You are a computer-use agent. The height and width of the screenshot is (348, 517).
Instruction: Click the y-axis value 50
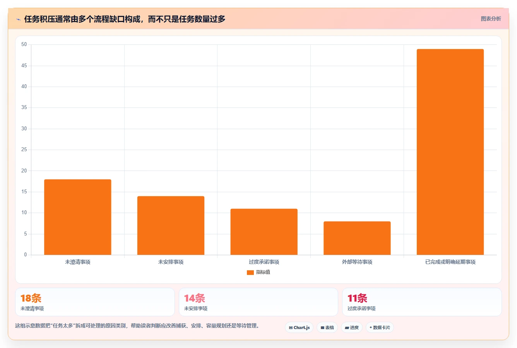click(x=24, y=44)
